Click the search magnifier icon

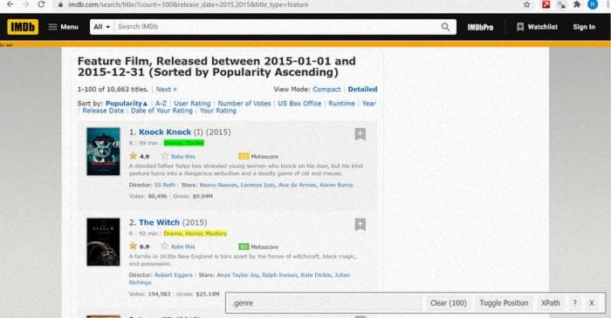[445, 27]
